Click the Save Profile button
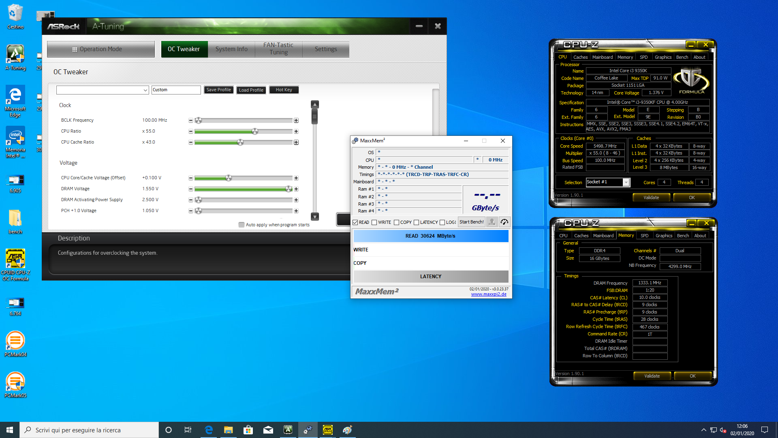Screen dimensions: 778x438 click(218, 90)
